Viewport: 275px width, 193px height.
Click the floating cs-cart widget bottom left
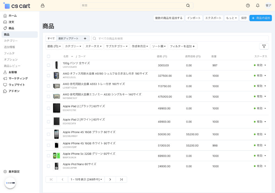10,183
